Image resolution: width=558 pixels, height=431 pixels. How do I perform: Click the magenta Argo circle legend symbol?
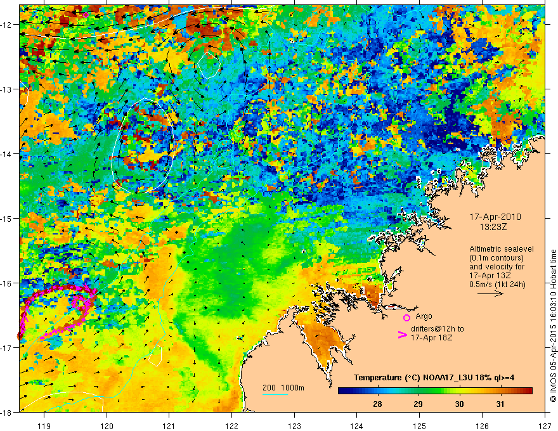coord(406,318)
